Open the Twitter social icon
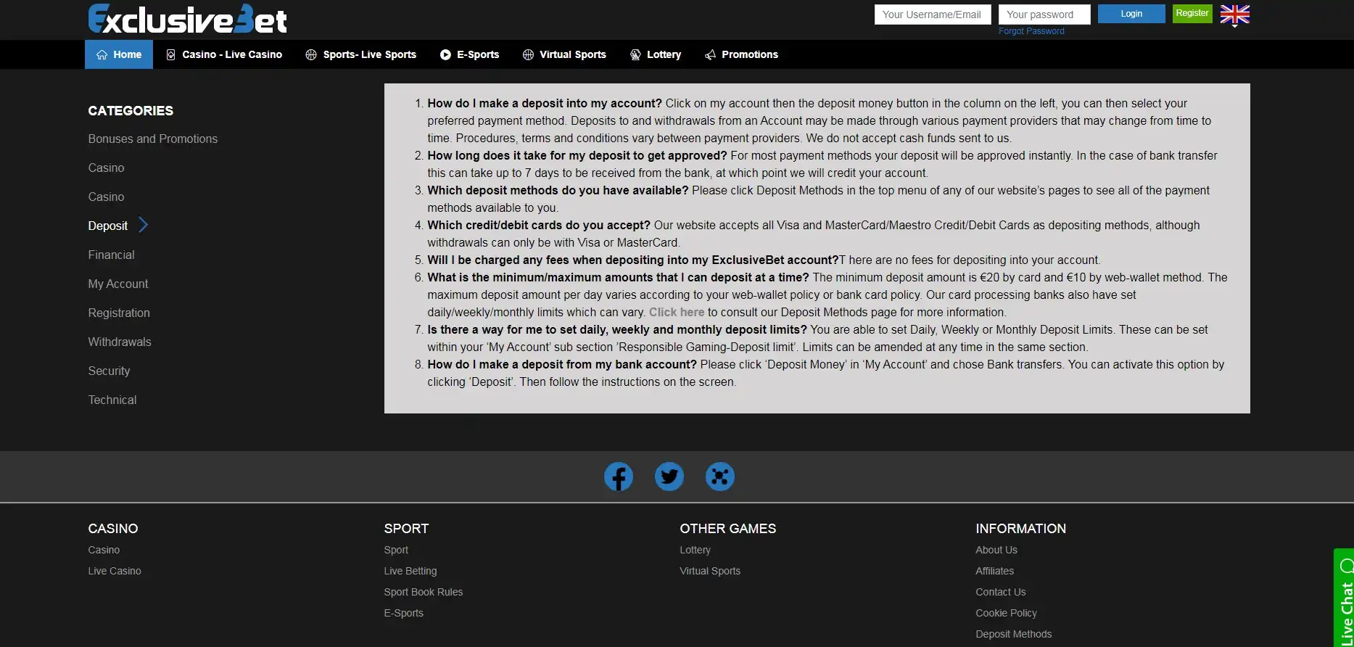This screenshot has width=1354, height=647. pos(669,477)
